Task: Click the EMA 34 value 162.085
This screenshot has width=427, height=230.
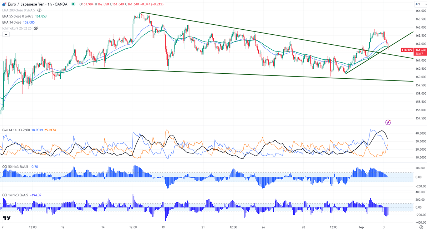Action: pyautogui.click(x=29, y=22)
